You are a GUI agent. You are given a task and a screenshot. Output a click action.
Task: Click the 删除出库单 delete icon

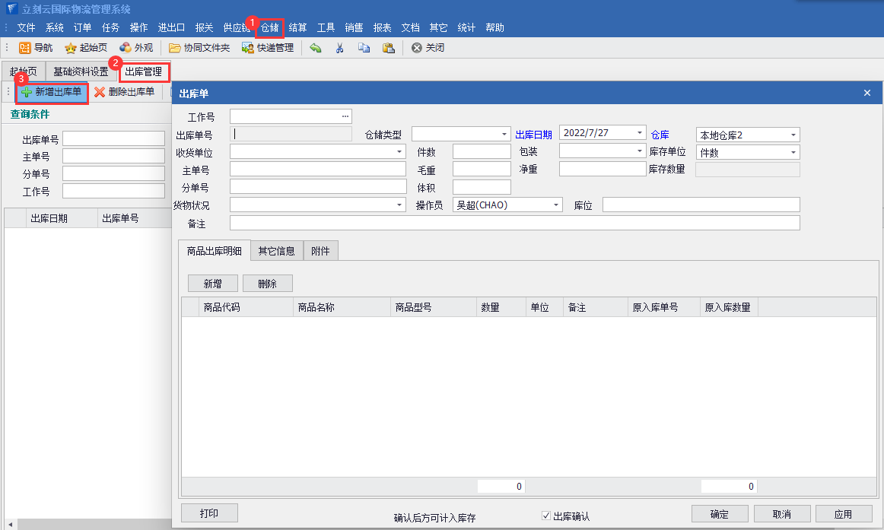point(100,92)
